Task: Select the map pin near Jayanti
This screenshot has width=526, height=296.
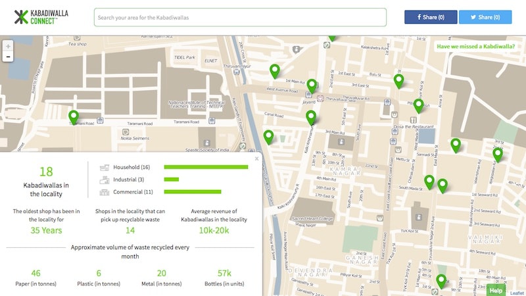Action: point(312,86)
